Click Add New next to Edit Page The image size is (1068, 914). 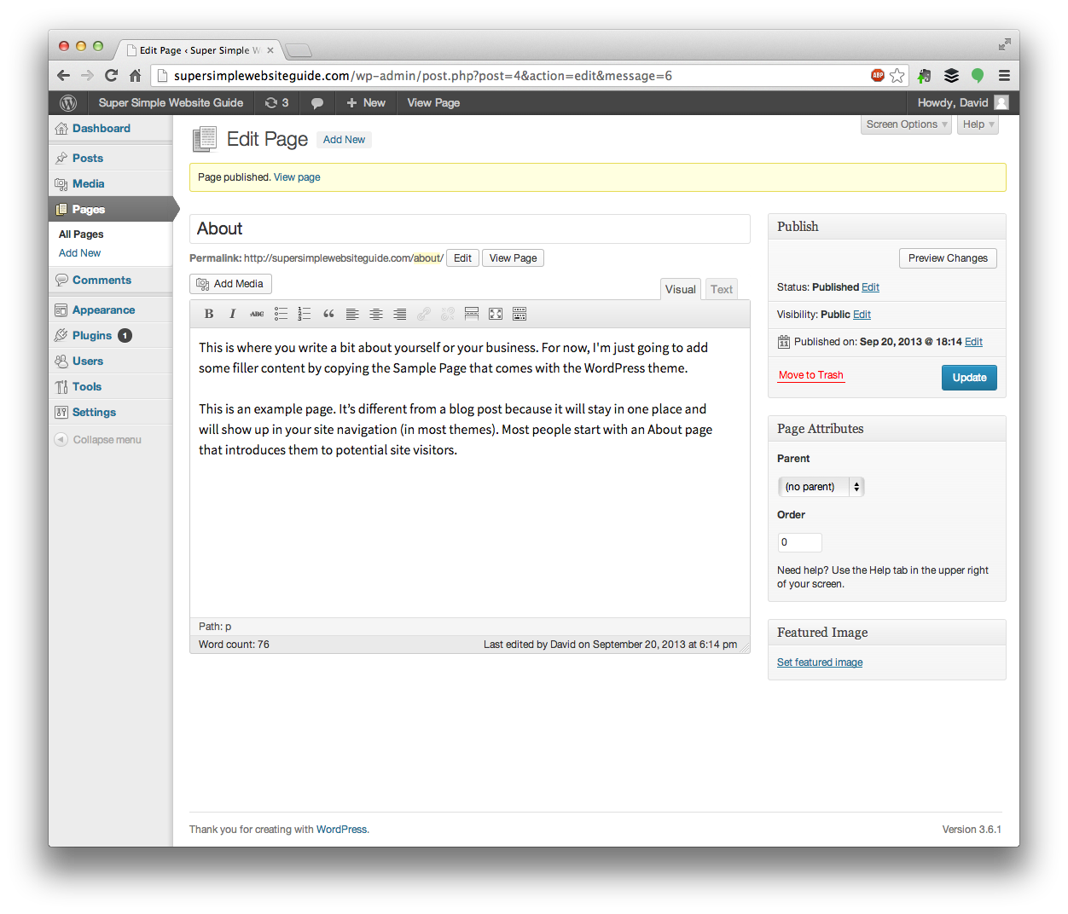(x=344, y=140)
